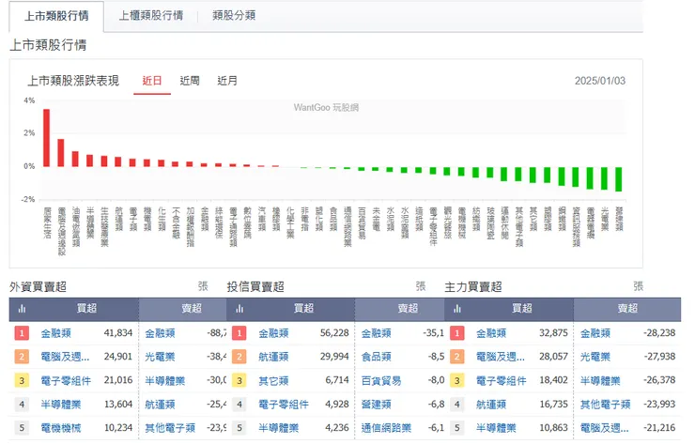The image size is (695, 444).
Task: Open 電腦及週... in 外資 買超 column
Action: tap(65, 357)
